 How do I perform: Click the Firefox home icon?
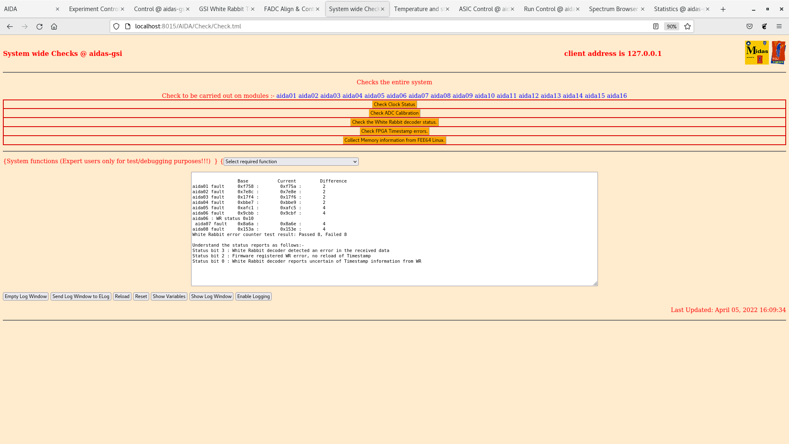click(x=54, y=26)
